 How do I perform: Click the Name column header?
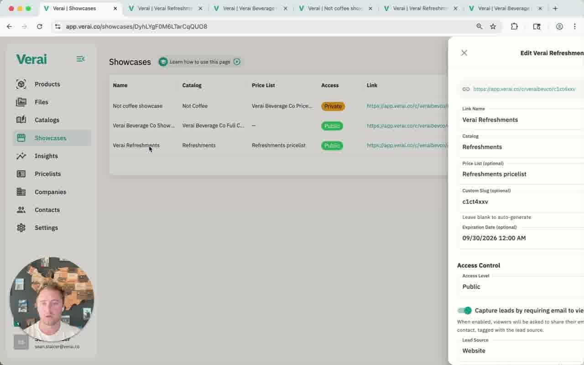coord(120,85)
